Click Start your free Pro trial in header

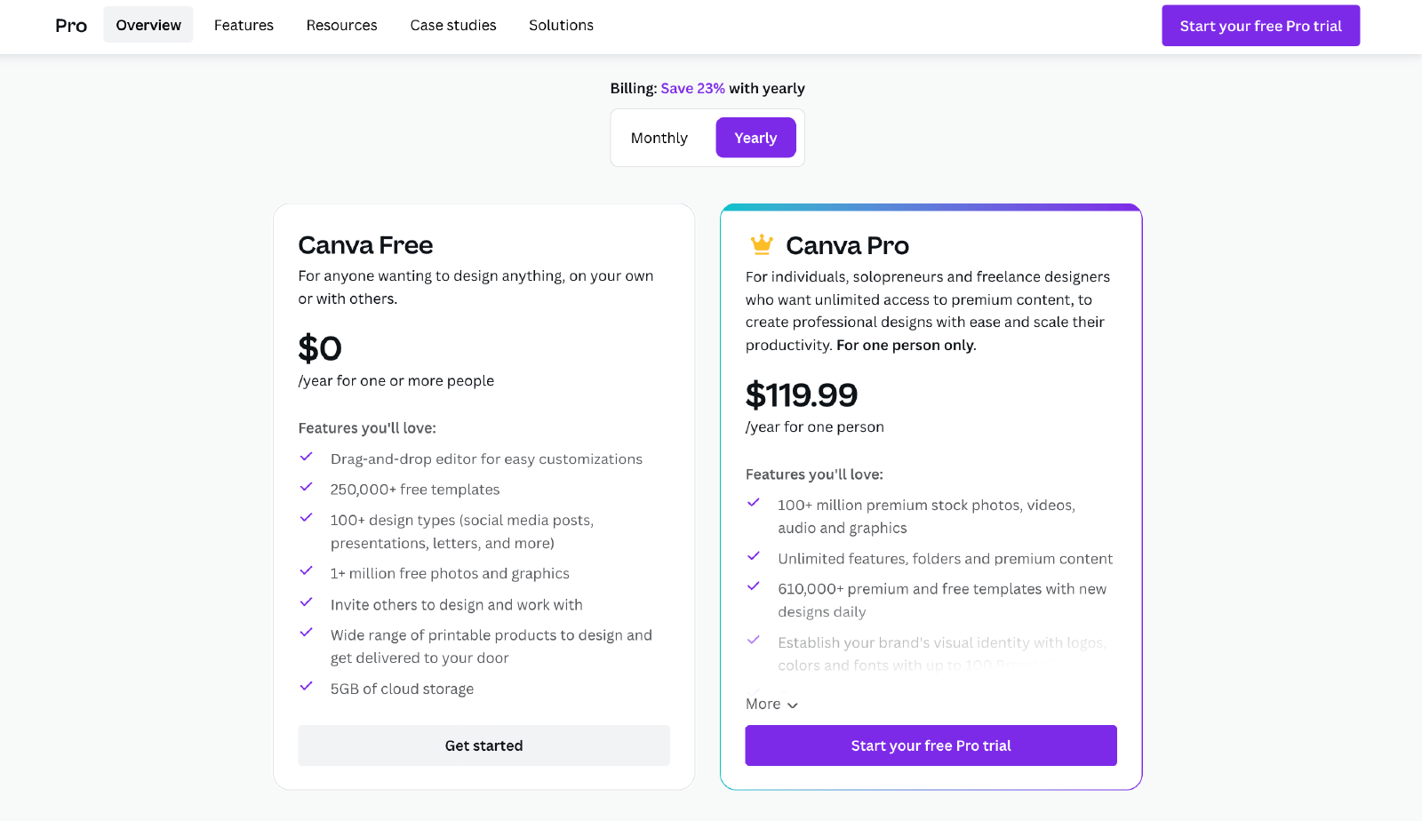coord(1260,26)
